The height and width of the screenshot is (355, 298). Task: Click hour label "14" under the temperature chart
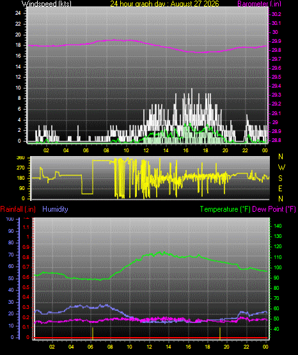168,347
